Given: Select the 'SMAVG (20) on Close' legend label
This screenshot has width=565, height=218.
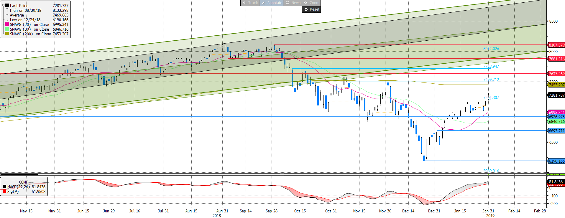Looking at the screenshot, I should click(x=29, y=24).
